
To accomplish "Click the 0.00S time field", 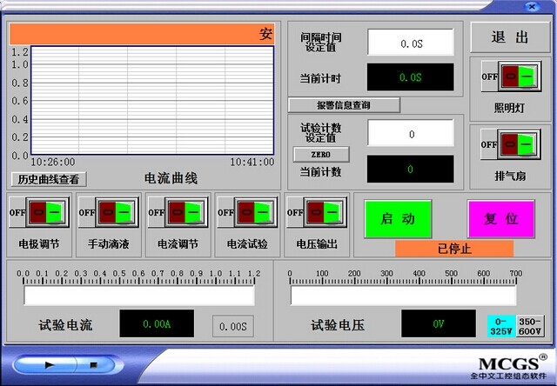I will pyautogui.click(x=233, y=326).
